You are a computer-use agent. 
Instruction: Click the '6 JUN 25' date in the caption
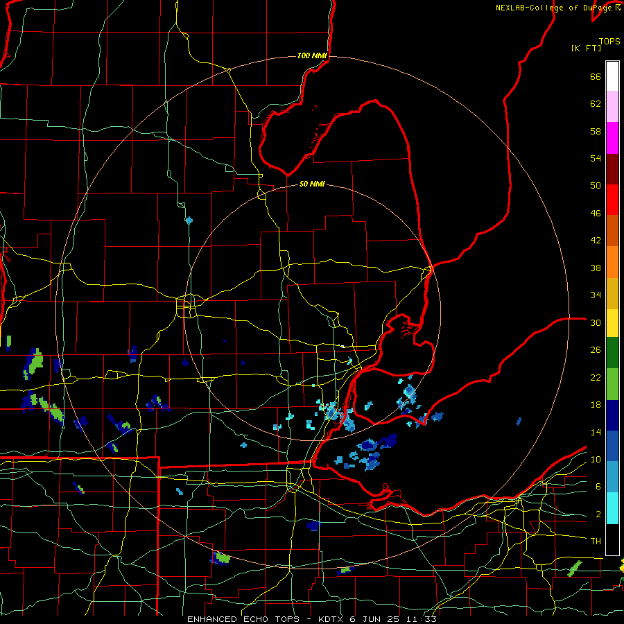[376, 619]
